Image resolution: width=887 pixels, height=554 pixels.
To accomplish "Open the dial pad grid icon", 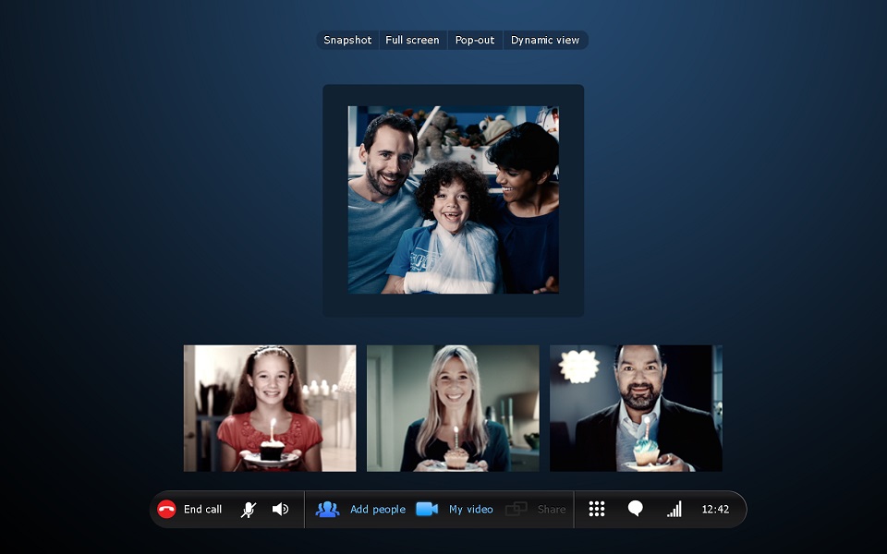I will click(597, 509).
